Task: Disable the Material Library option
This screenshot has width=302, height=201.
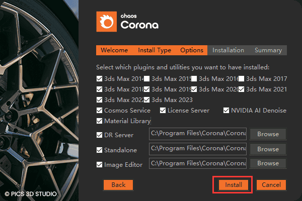Action: coord(99,121)
